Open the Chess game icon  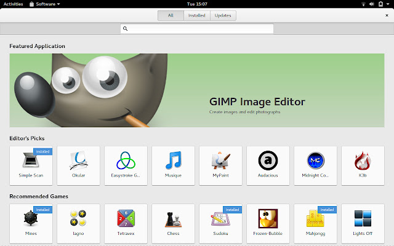point(174,219)
